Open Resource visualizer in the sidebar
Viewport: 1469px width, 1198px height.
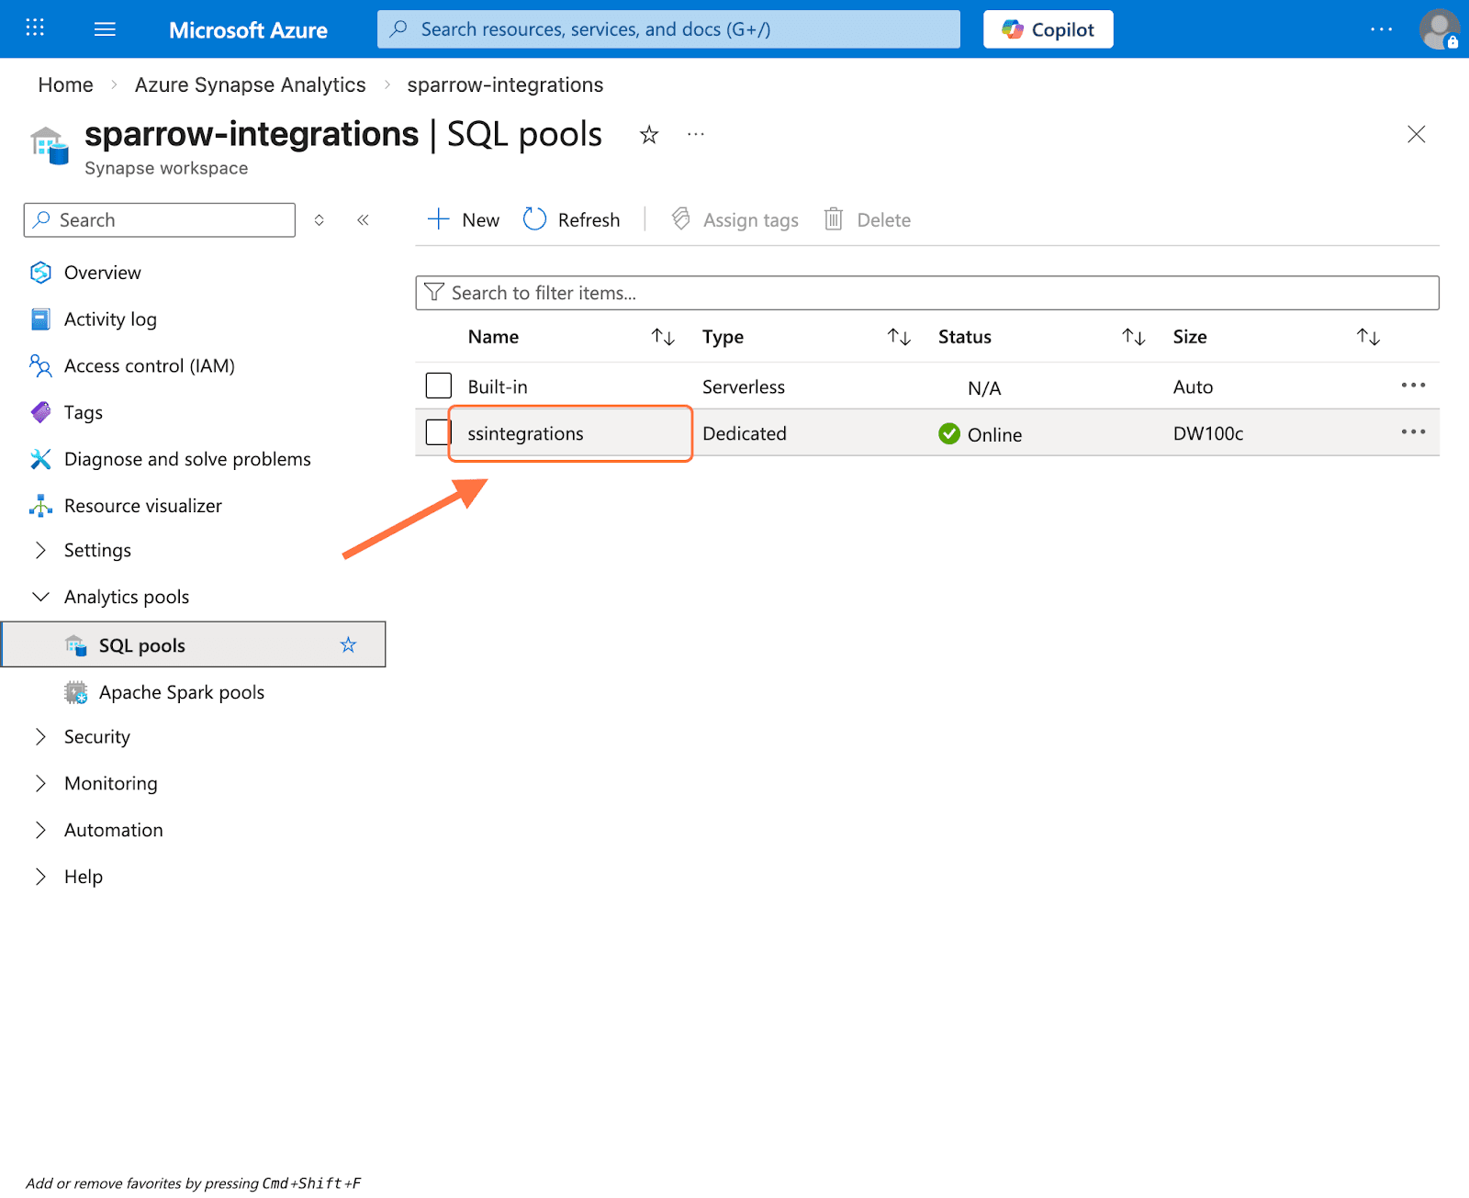click(142, 506)
